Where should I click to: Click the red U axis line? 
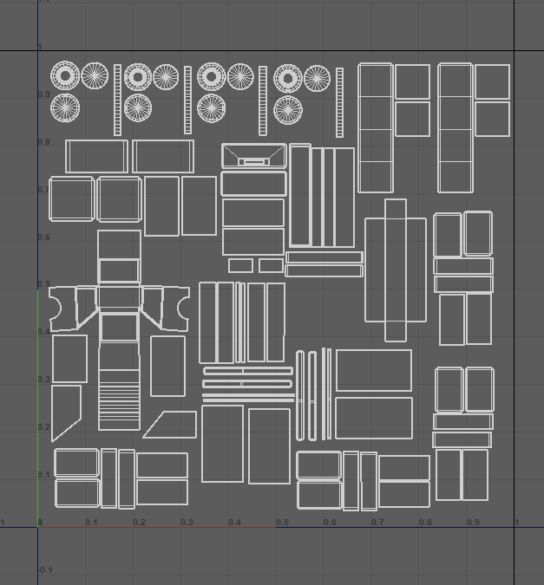click(156, 527)
